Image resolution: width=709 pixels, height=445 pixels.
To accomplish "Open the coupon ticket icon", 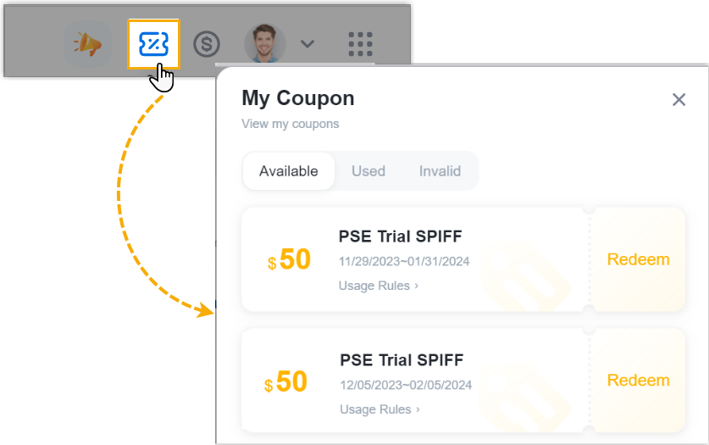I will click(153, 43).
